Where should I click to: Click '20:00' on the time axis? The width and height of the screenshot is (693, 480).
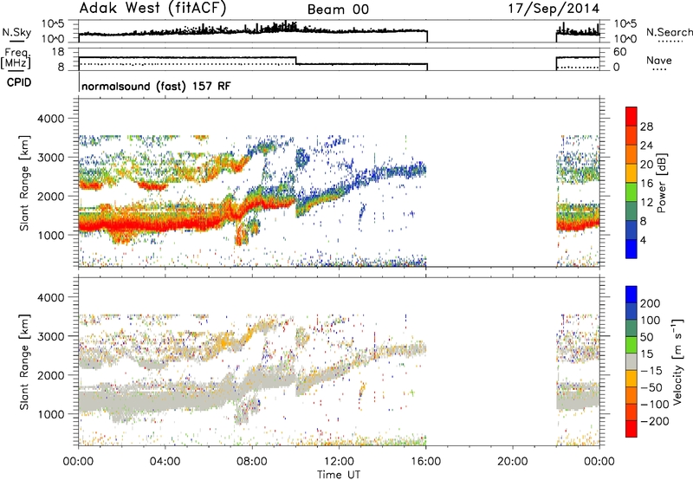(x=512, y=462)
